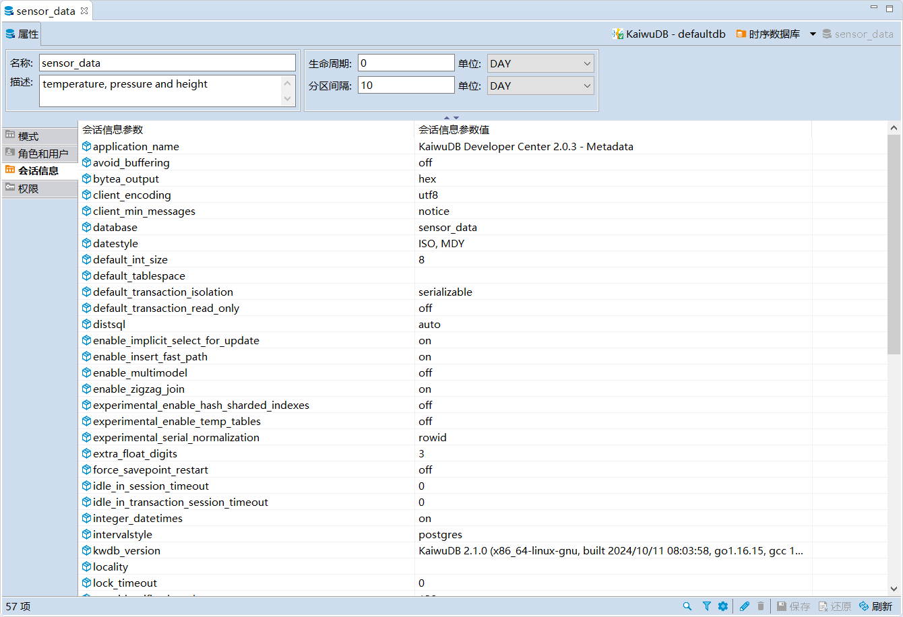Click the application_name parameter icon
The image size is (903, 617).
click(x=86, y=146)
